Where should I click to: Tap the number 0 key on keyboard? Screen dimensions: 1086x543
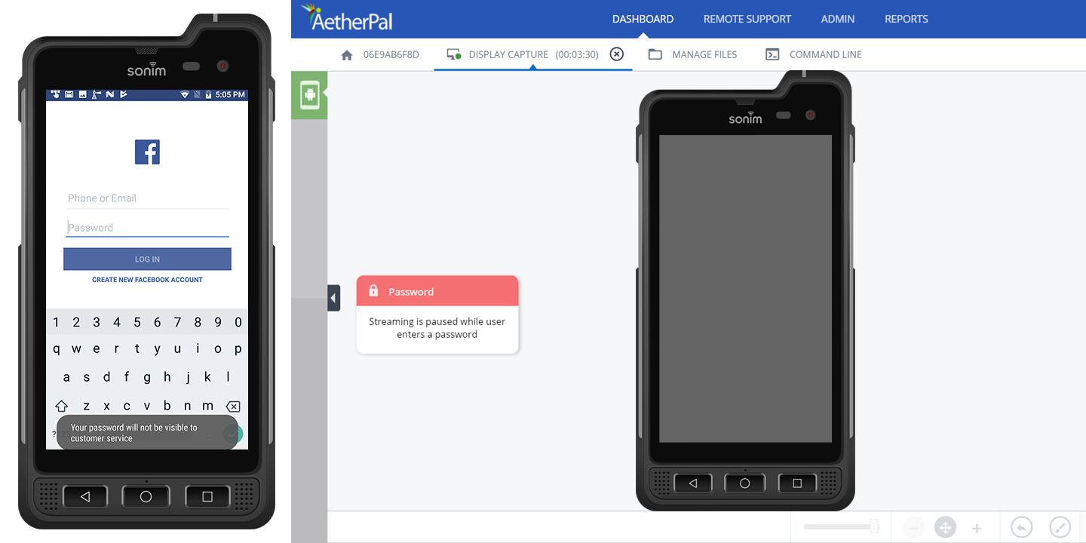pos(238,322)
